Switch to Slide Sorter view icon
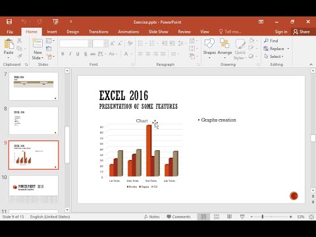This screenshot has height=237, width=316. pyautogui.click(x=217, y=217)
